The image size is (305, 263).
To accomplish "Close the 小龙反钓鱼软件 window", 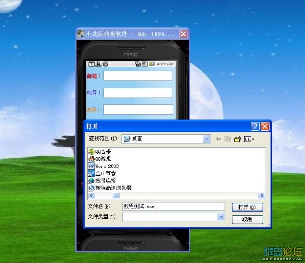I will pos(183,34).
